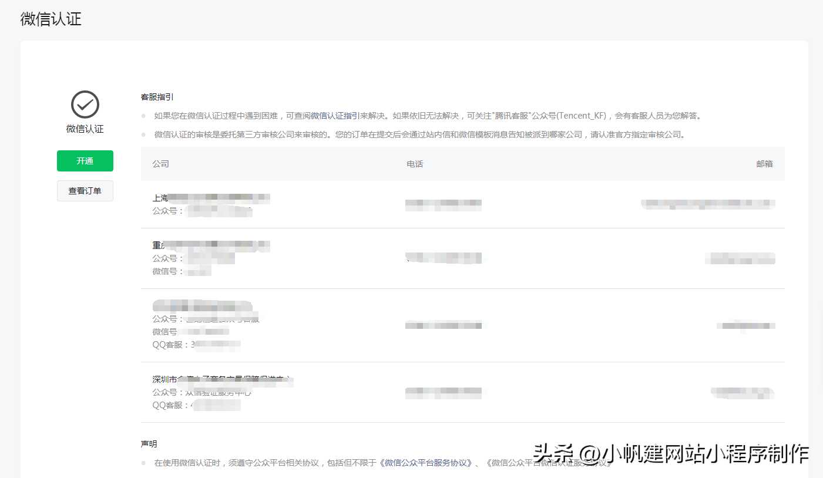Click the company row starting with 重庆

coord(463,258)
